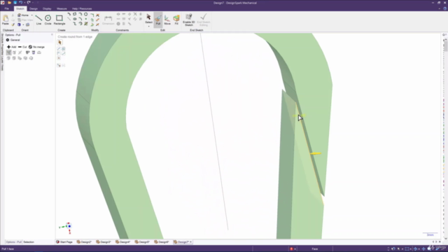This screenshot has height=252, width=448.
Task: Select the ellipse sketch tool icon
Action: 75,19
